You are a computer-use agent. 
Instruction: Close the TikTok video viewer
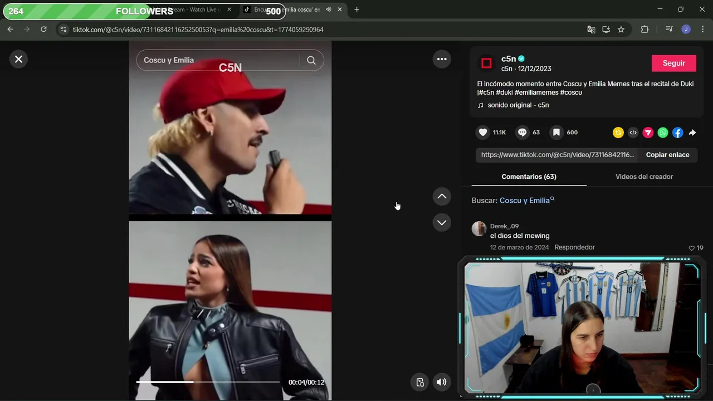[x=18, y=59]
